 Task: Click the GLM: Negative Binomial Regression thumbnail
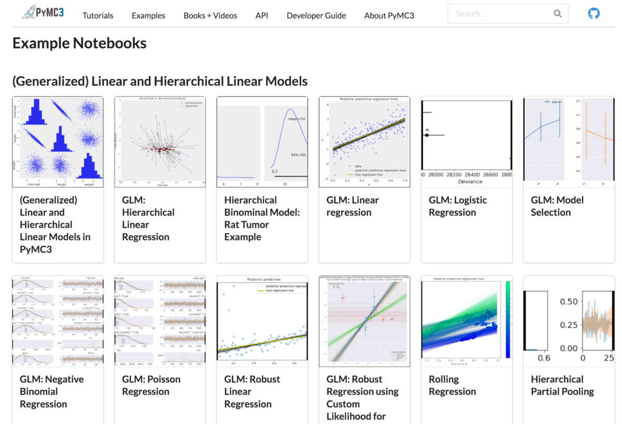(x=58, y=321)
